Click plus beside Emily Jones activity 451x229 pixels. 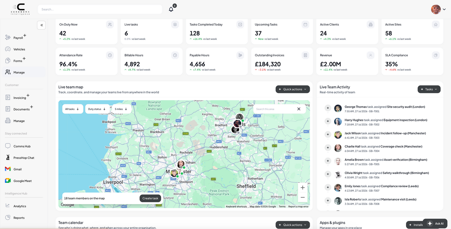point(328,187)
